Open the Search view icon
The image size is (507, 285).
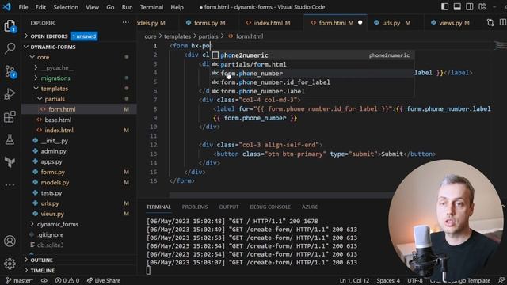[x=10, y=48]
